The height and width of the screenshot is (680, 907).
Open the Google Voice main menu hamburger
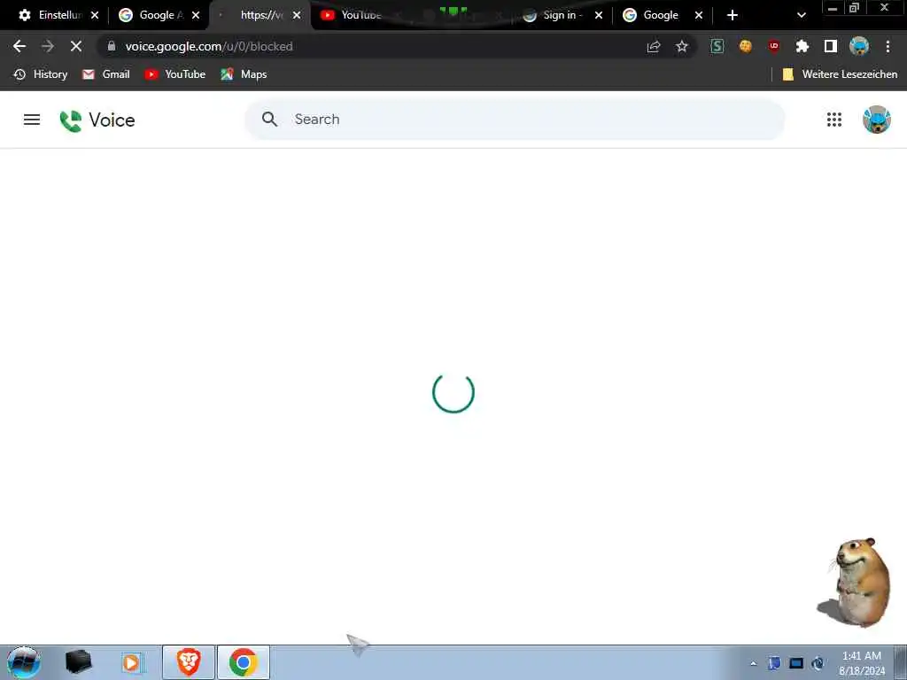(x=32, y=120)
